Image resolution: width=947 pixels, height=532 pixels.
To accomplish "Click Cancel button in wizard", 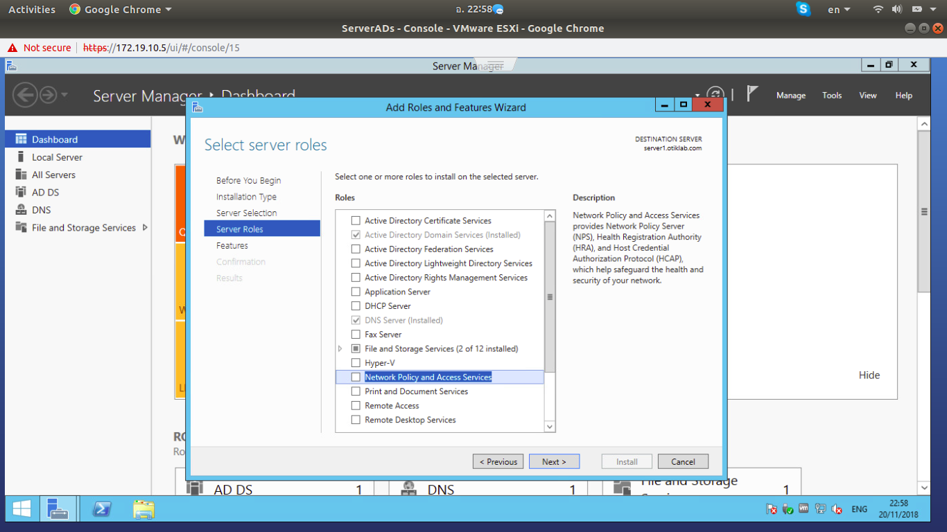I will pyautogui.click(x=683, y=461).
